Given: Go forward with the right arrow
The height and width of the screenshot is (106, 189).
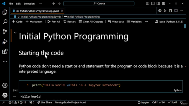Looking at the screenshot, I should click(59, 4).
